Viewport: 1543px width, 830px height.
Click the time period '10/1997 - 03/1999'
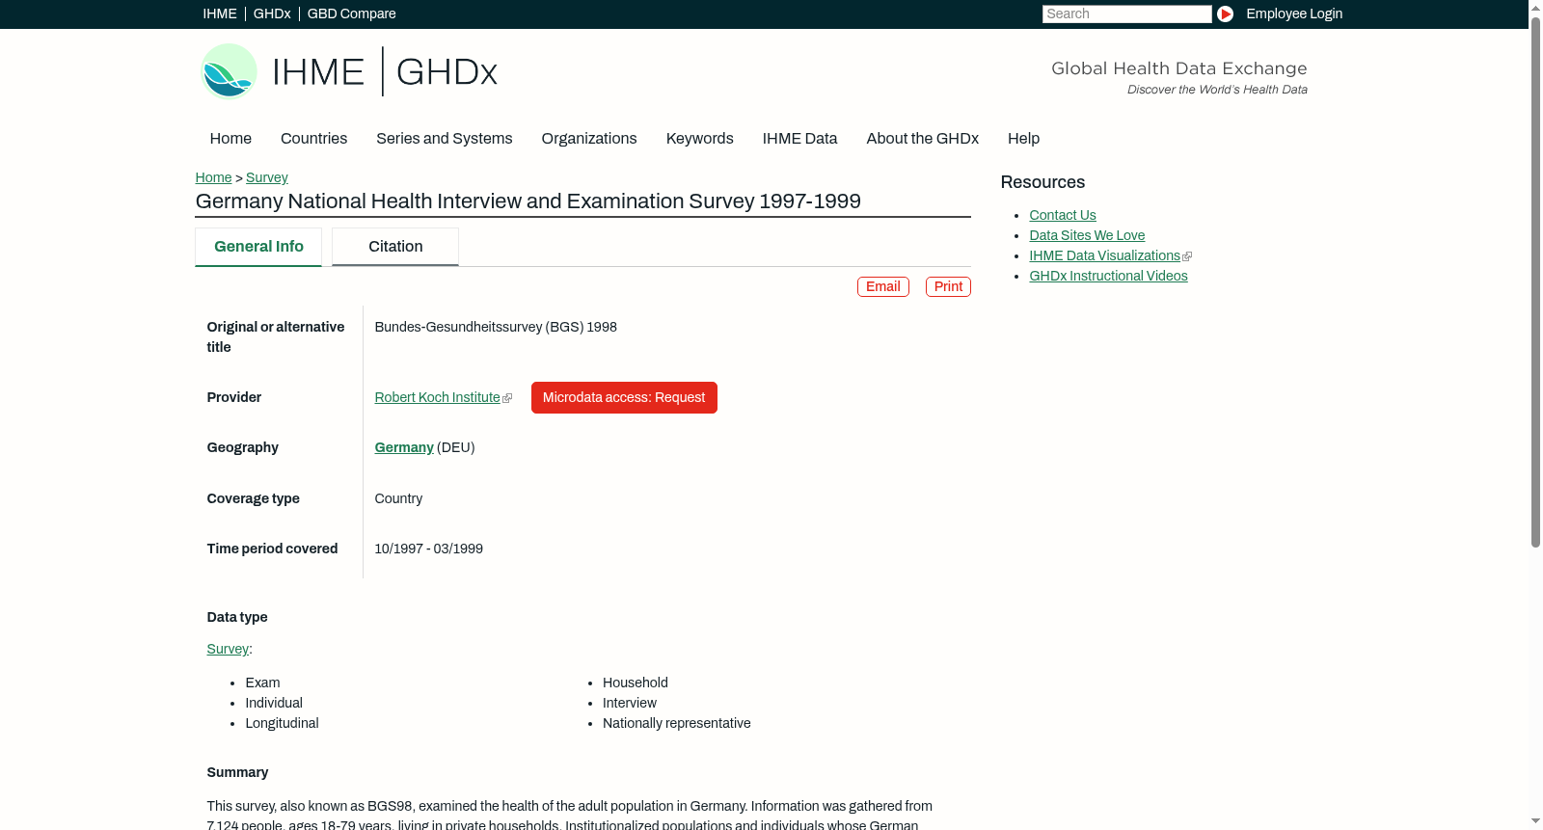pos(429,549)
